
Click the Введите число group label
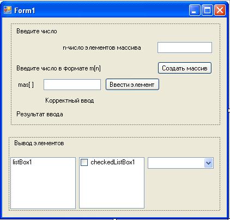click(37, 31)
